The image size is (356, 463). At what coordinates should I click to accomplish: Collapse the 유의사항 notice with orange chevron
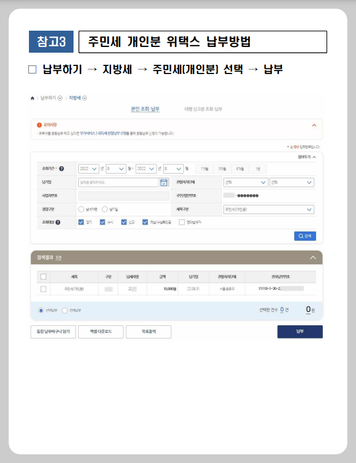[x=314, y=125]
